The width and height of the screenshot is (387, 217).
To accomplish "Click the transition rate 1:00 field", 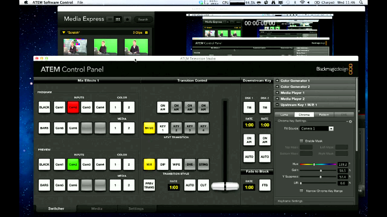I will (x=174, y=187).
